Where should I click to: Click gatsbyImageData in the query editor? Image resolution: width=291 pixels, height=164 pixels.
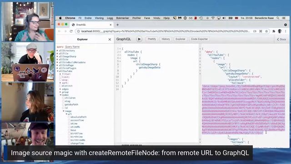click(x=150, y=67)
